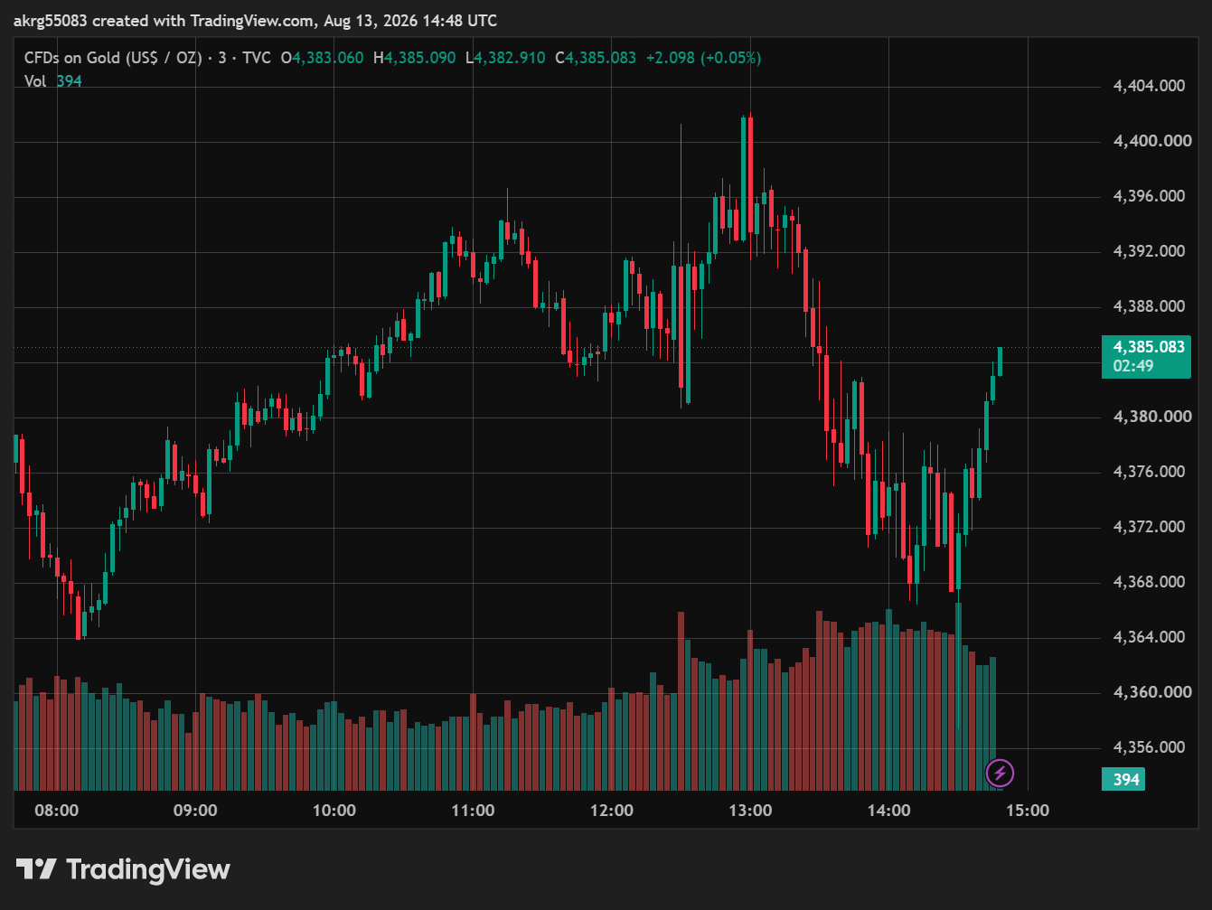Image resolution: width=1212 pixels, height=910 pixels.
Task: Click the 09:00 time axis label
Action: coord(195,811)
